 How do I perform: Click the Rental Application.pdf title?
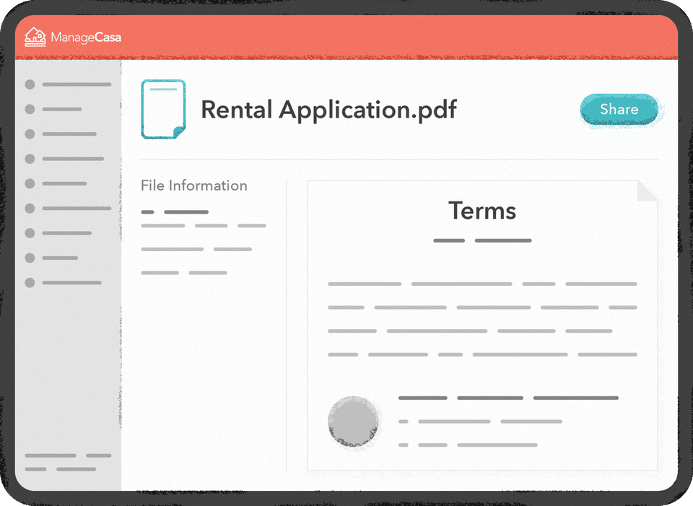coord(329,110)
